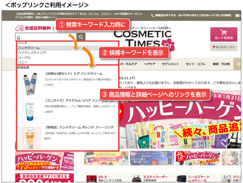Open the L'OCCITANE 32%OFF banner
The image size is (243, 183).
click(106, 158)
